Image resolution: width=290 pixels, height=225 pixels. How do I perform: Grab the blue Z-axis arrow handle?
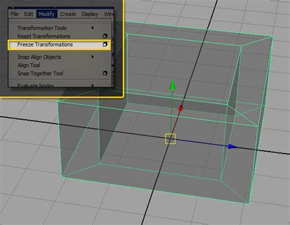tap(232, 146)
